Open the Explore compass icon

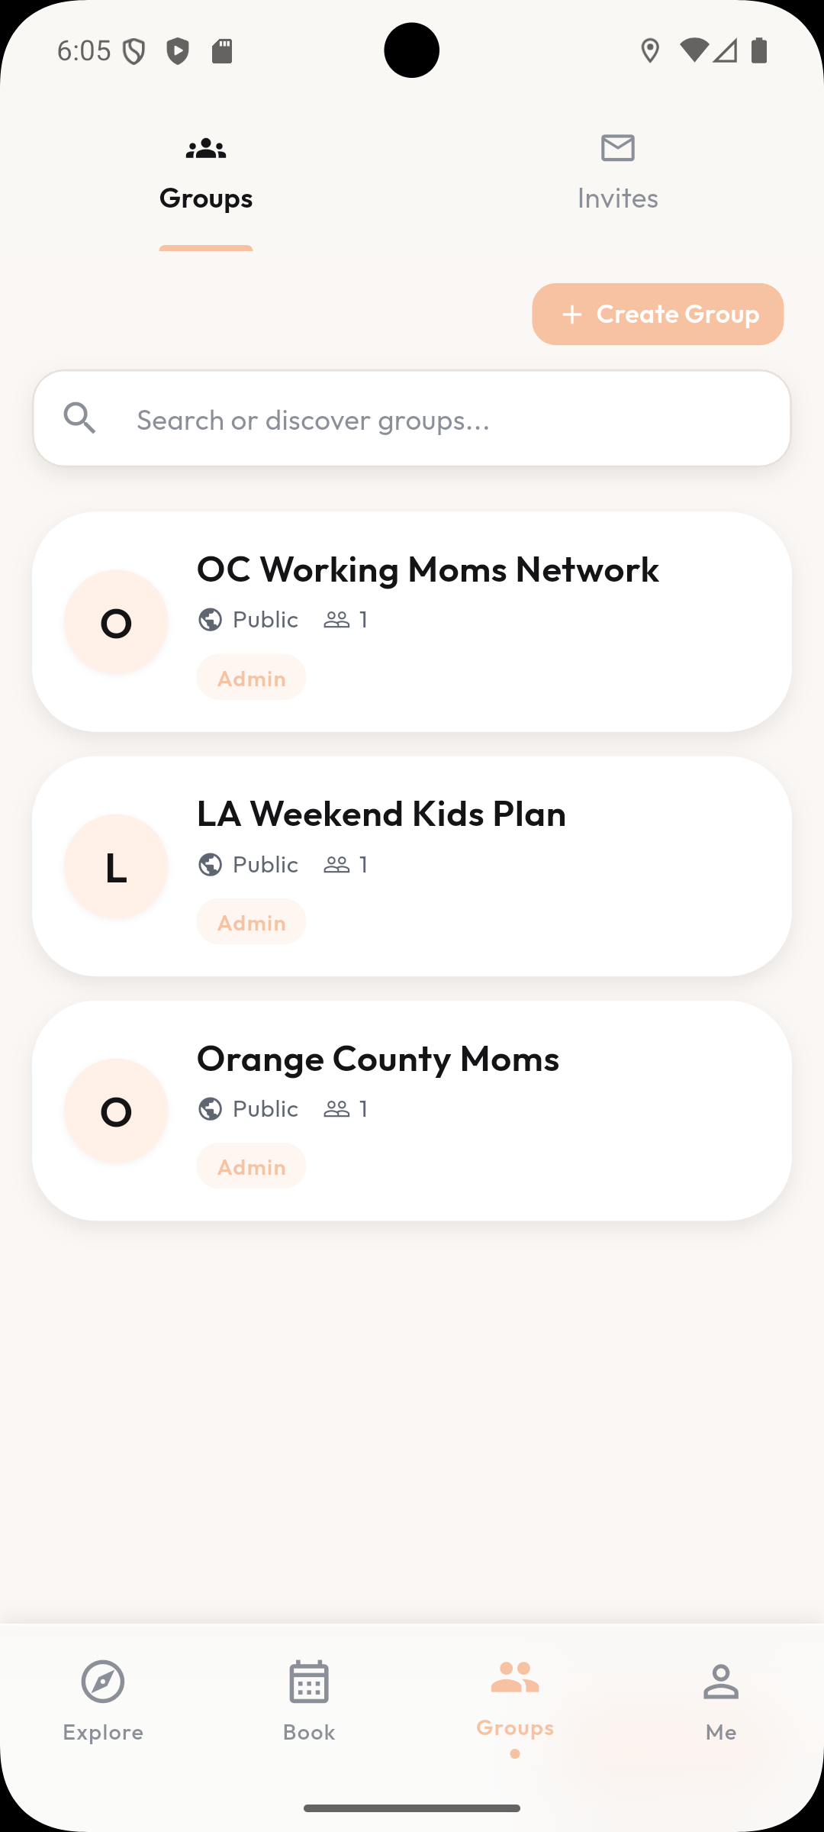coord(103,1682)
